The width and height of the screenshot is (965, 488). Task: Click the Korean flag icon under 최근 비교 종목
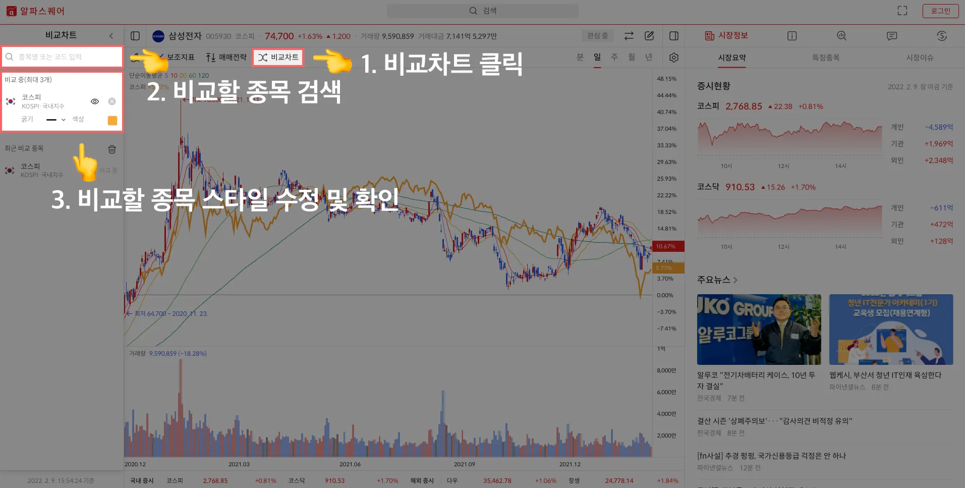click(x=10, y=171)
